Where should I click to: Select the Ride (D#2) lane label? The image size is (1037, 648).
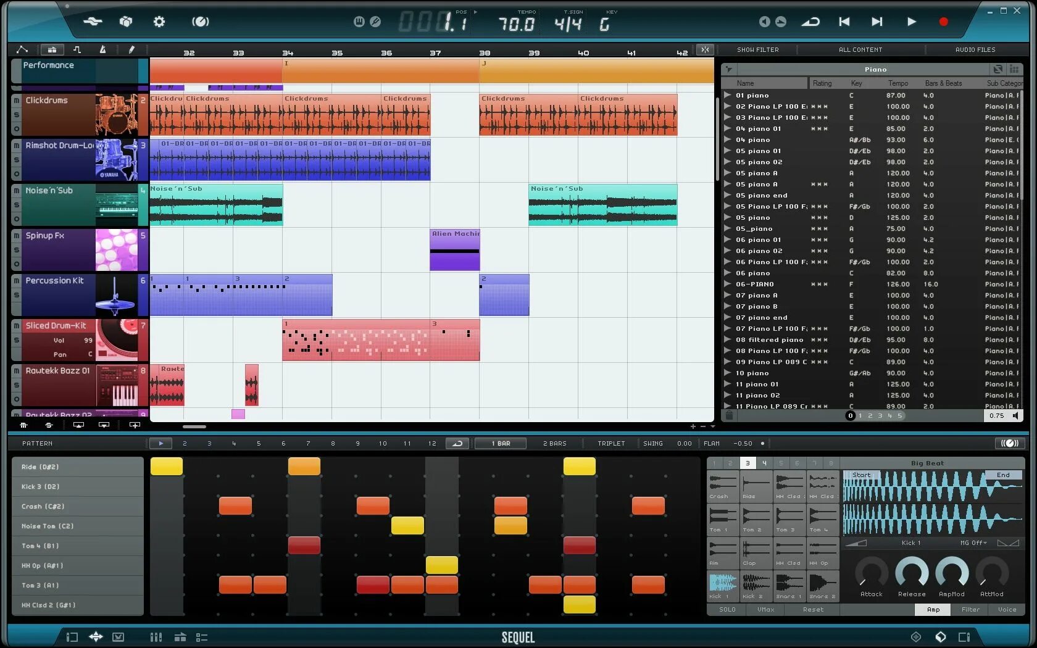click(78, 467)
